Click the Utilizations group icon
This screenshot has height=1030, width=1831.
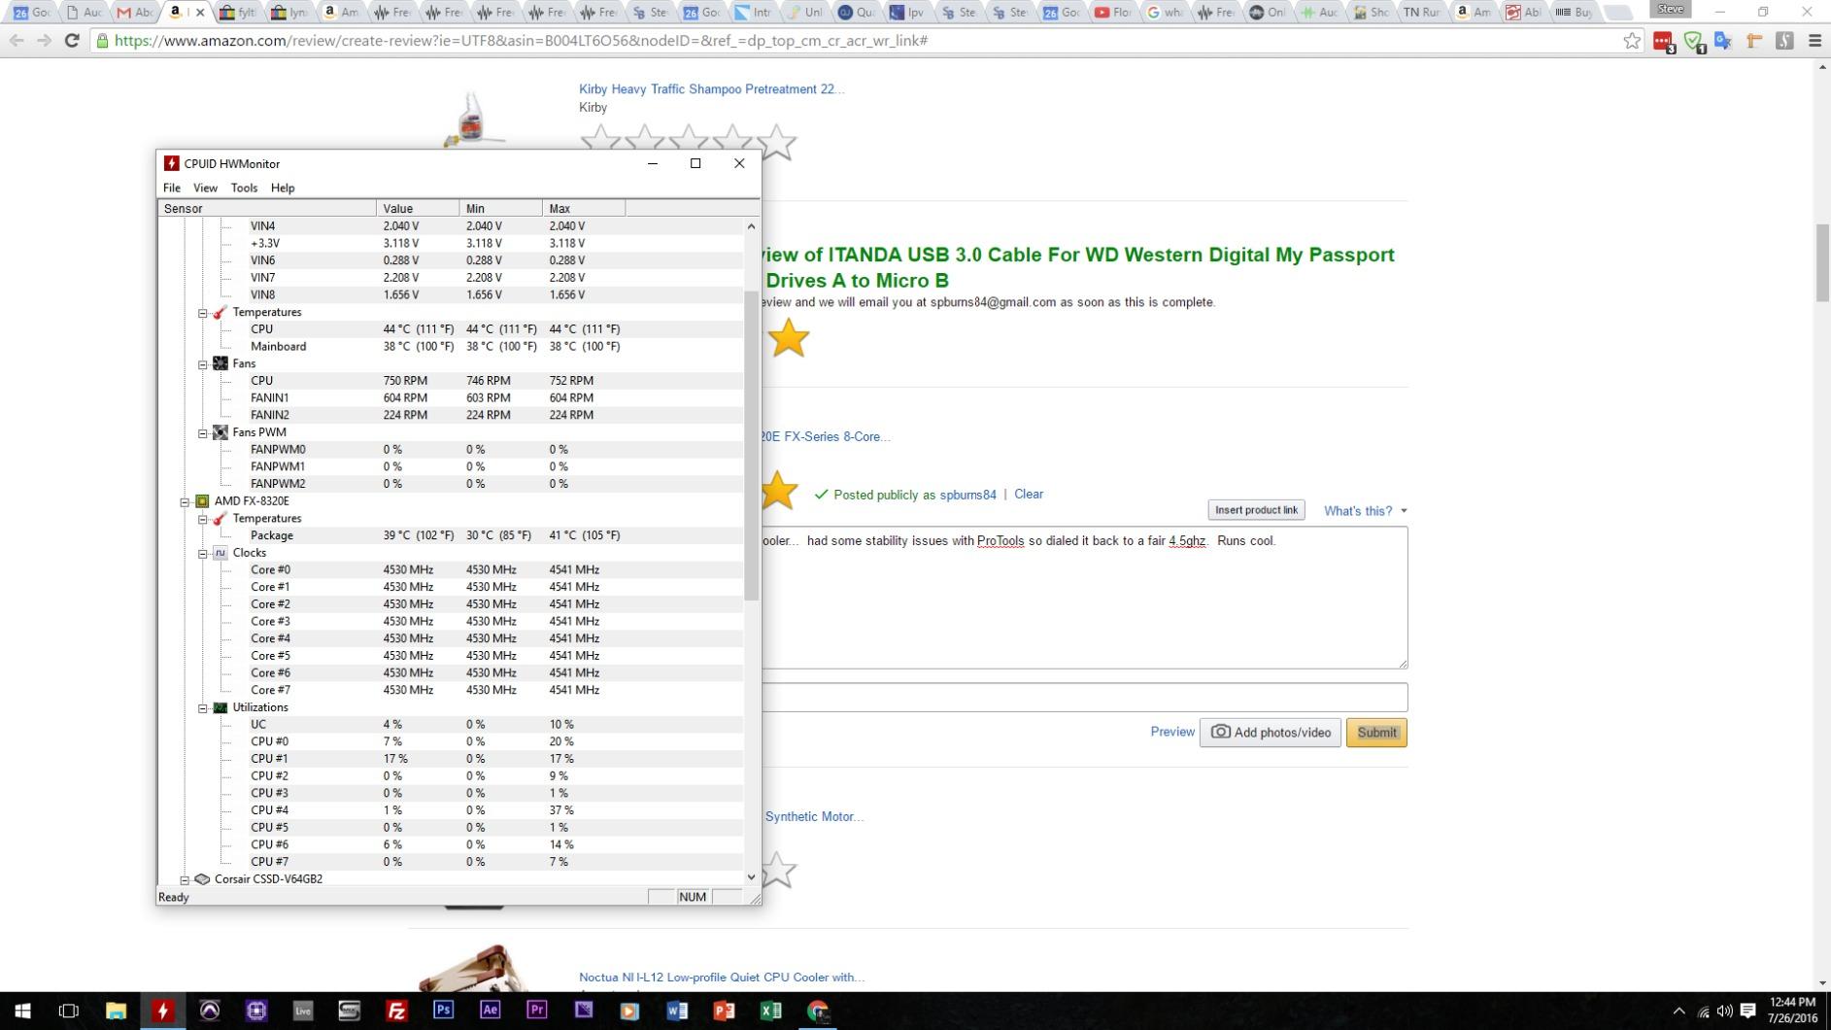coord(220,707)
